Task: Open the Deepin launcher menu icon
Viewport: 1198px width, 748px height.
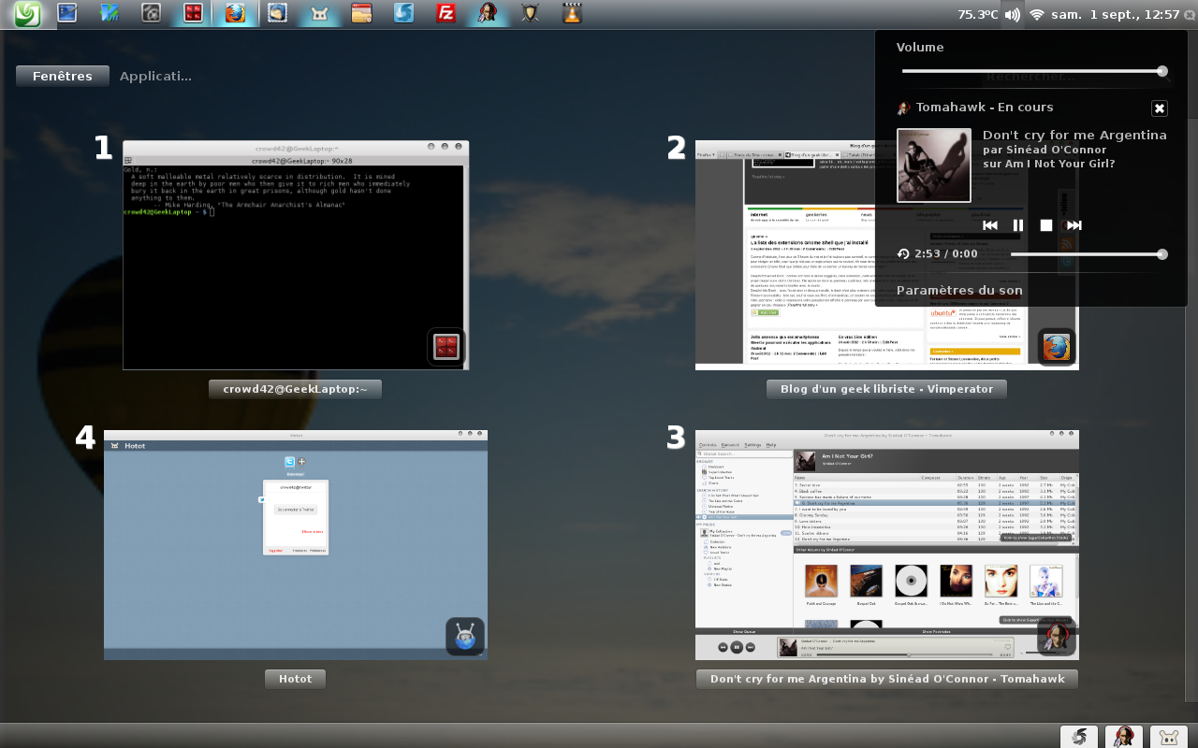Action: pos(28,13)
